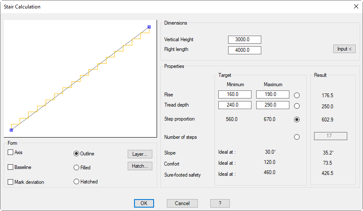Click the Vertical Height field
Viewport: 363px width, 211px height.
[244, 39]
